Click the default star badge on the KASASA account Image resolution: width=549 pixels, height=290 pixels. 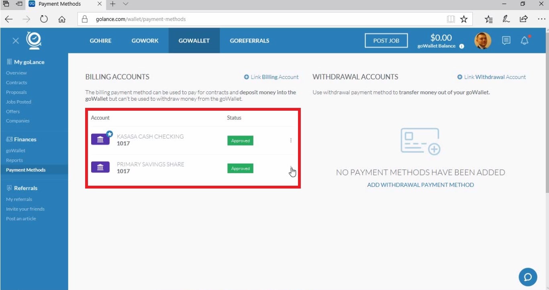coord(109,134)
